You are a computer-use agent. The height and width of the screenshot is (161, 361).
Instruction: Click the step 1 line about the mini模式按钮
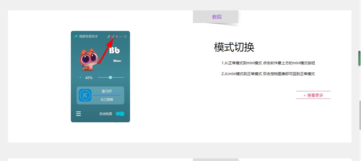268,63
